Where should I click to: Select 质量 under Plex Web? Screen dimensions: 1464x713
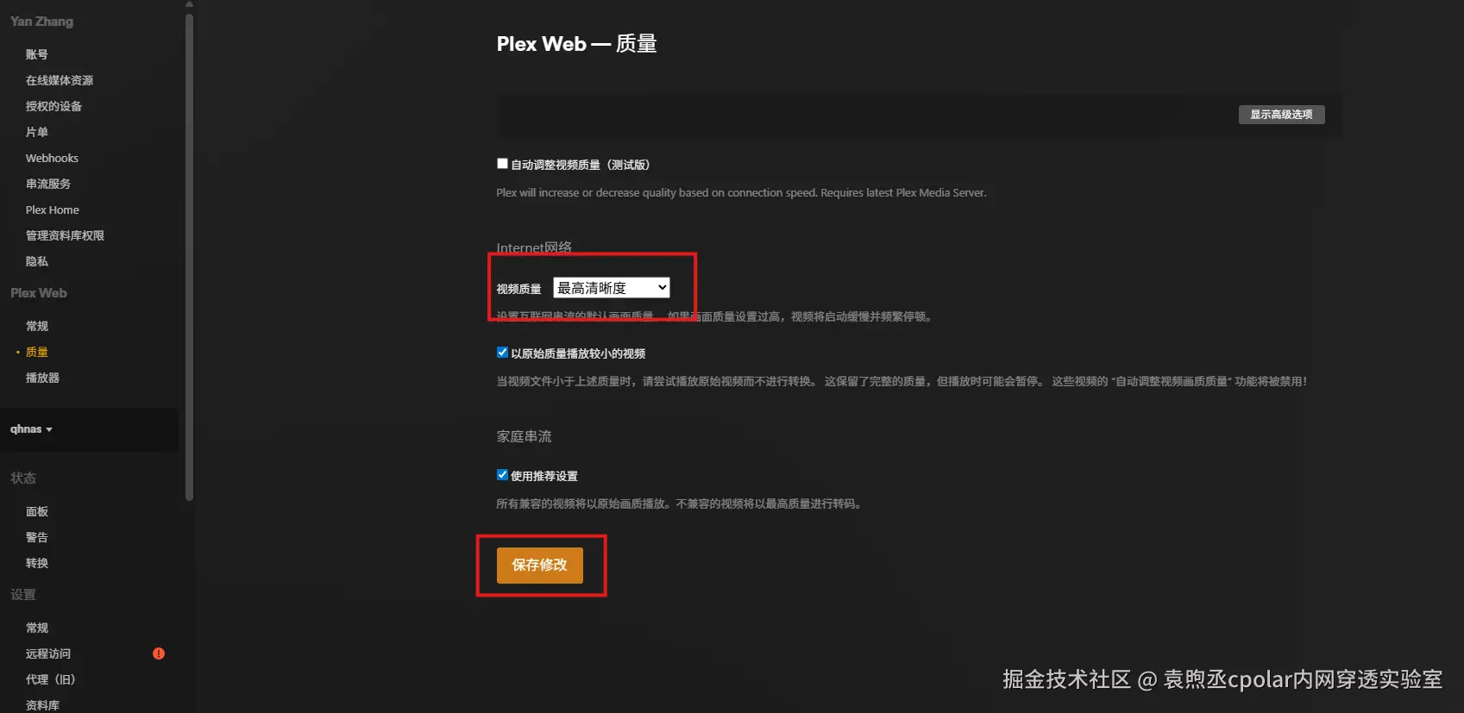(x=37, y=352)
